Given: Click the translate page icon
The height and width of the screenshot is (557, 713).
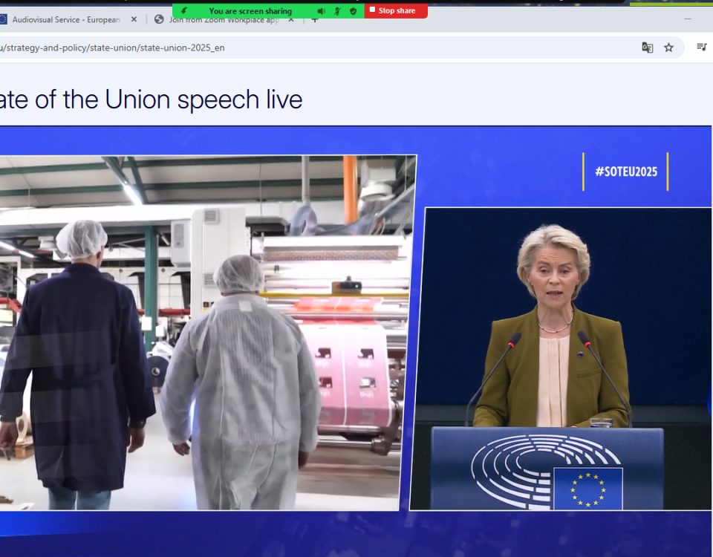Looking at the screenshot, I should coord(648,48).
